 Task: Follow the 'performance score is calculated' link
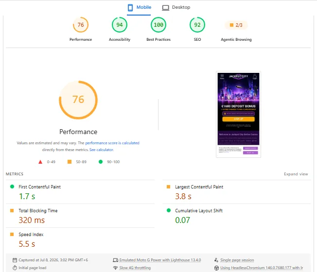112,143
